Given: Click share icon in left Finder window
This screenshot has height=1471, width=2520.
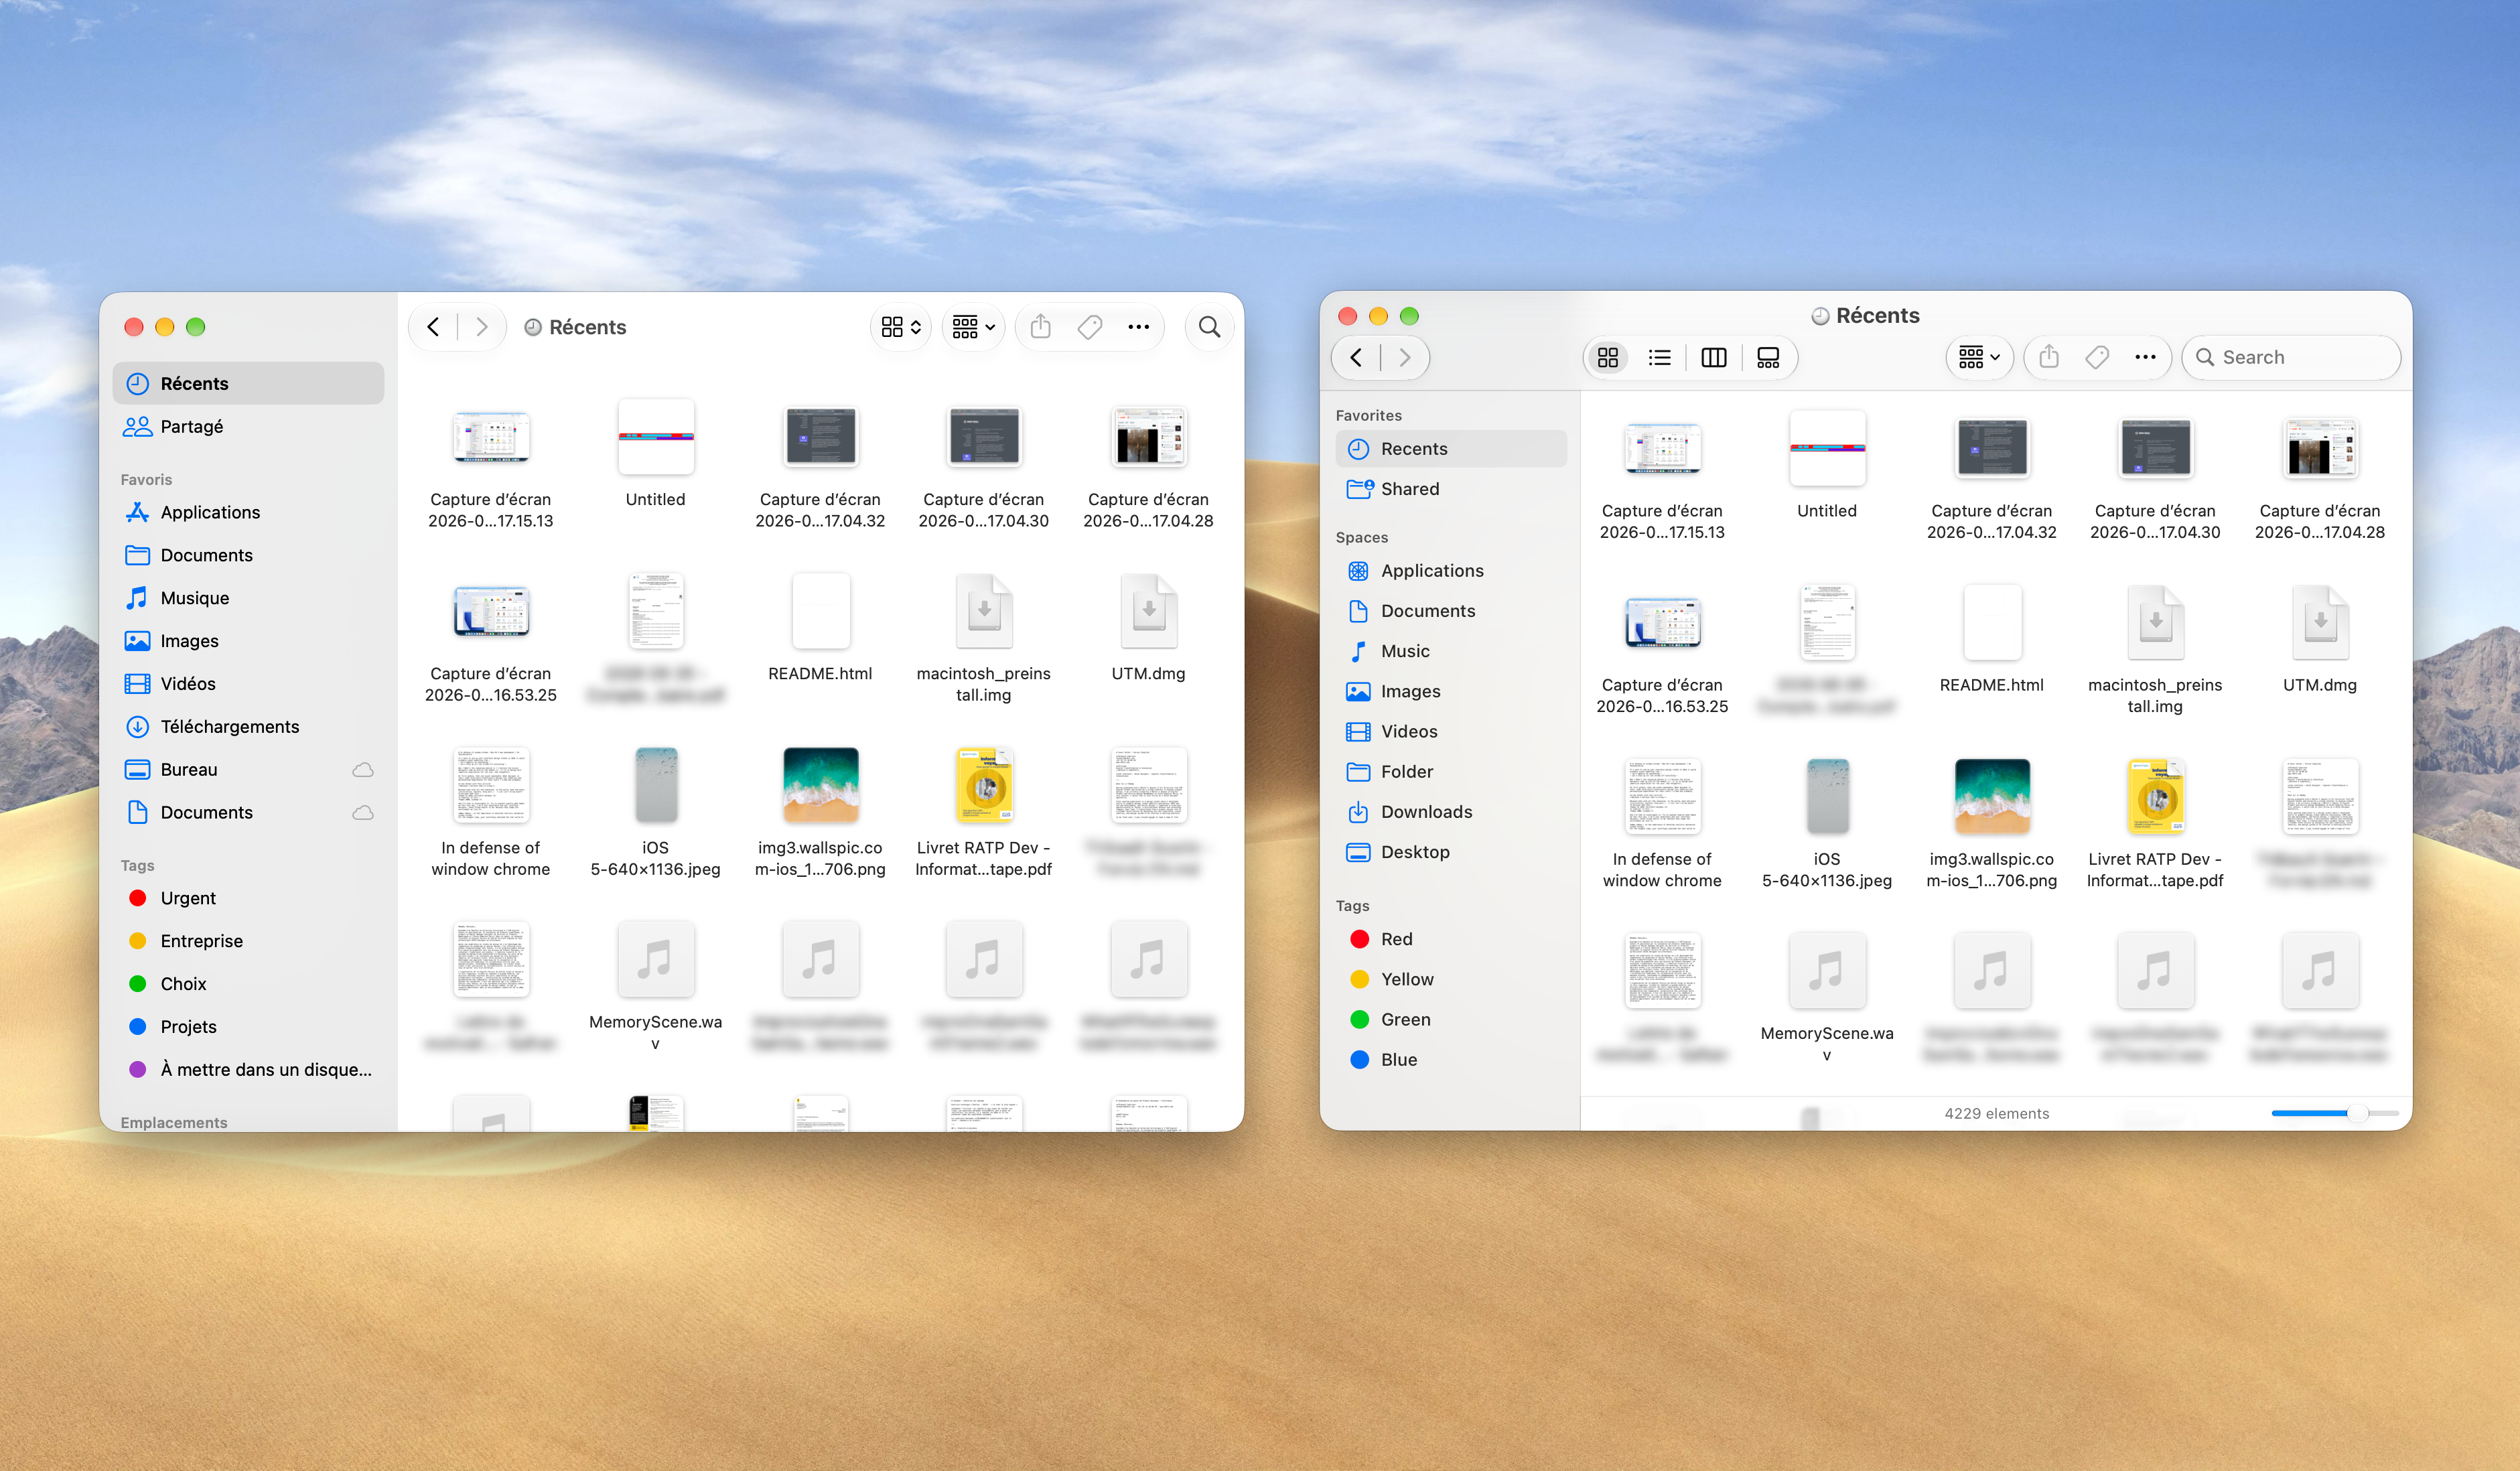Looking at the screenshot, I should (x=1041, y=327).
